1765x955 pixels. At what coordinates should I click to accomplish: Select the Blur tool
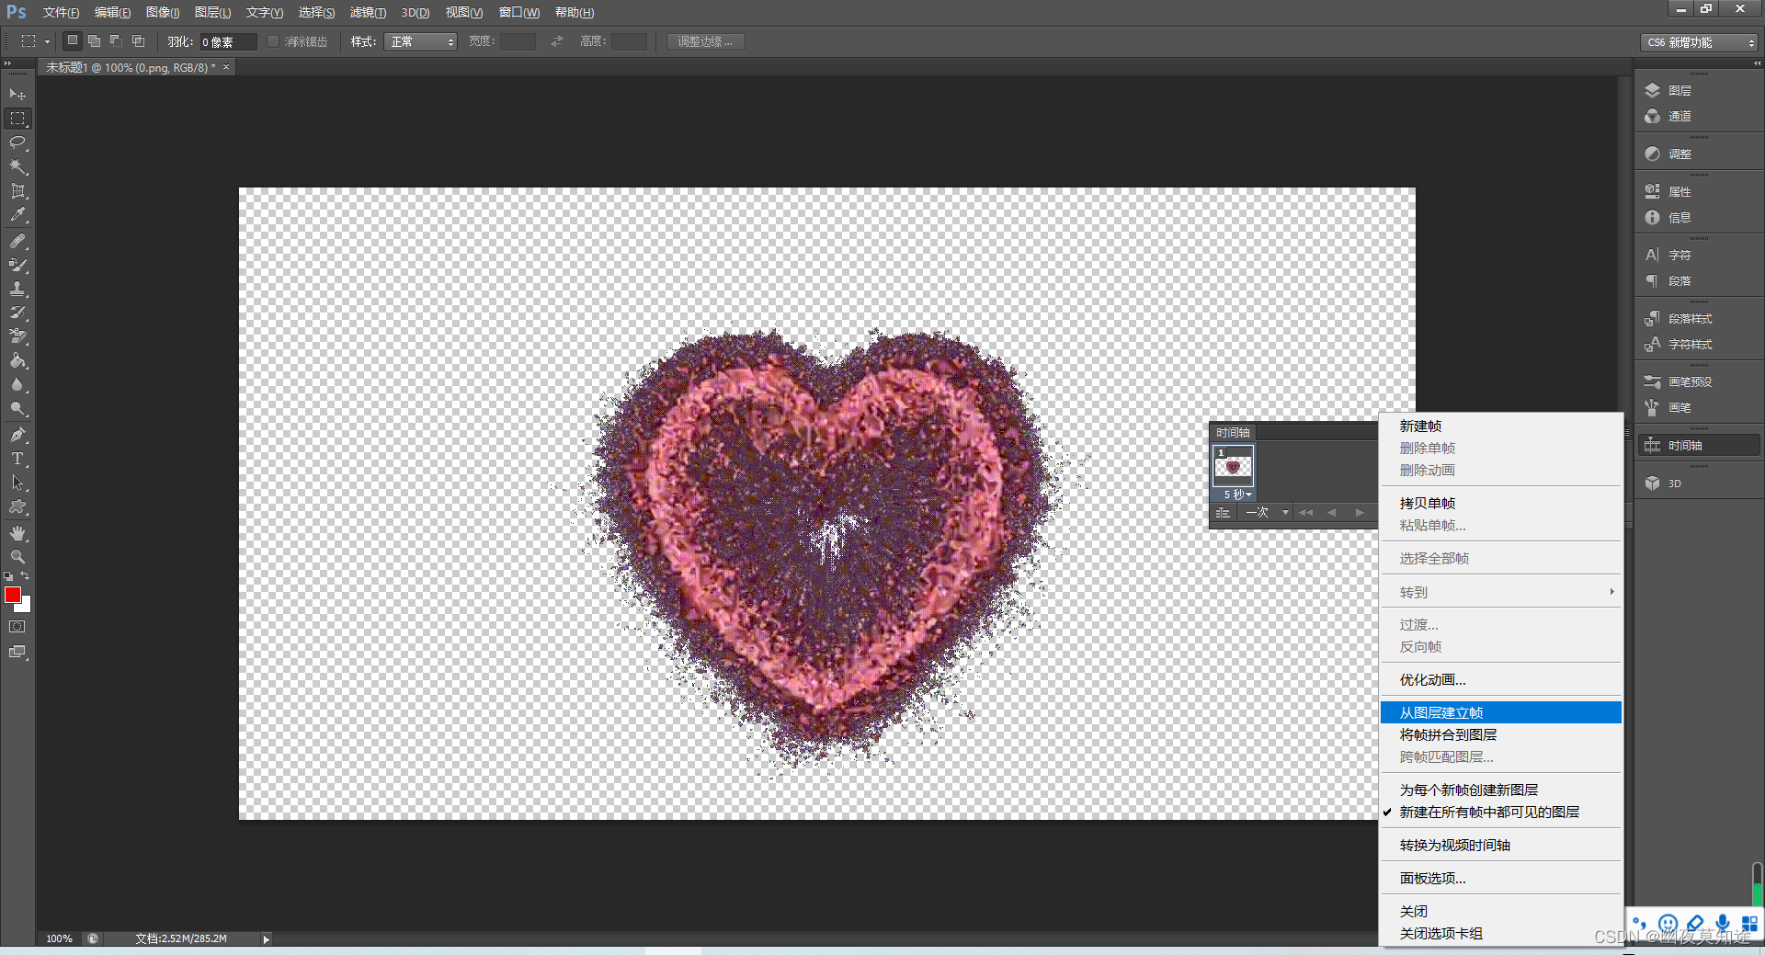17,384
